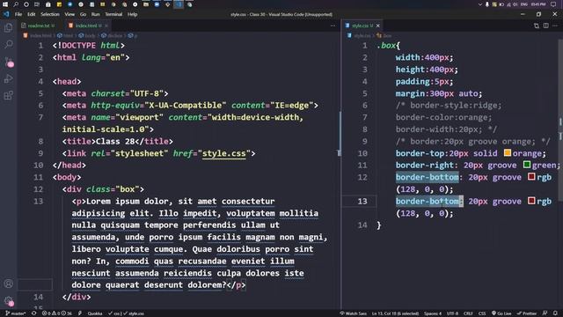Open the Selection menu
Screen dimensions: 563x317
coord(50,14)
